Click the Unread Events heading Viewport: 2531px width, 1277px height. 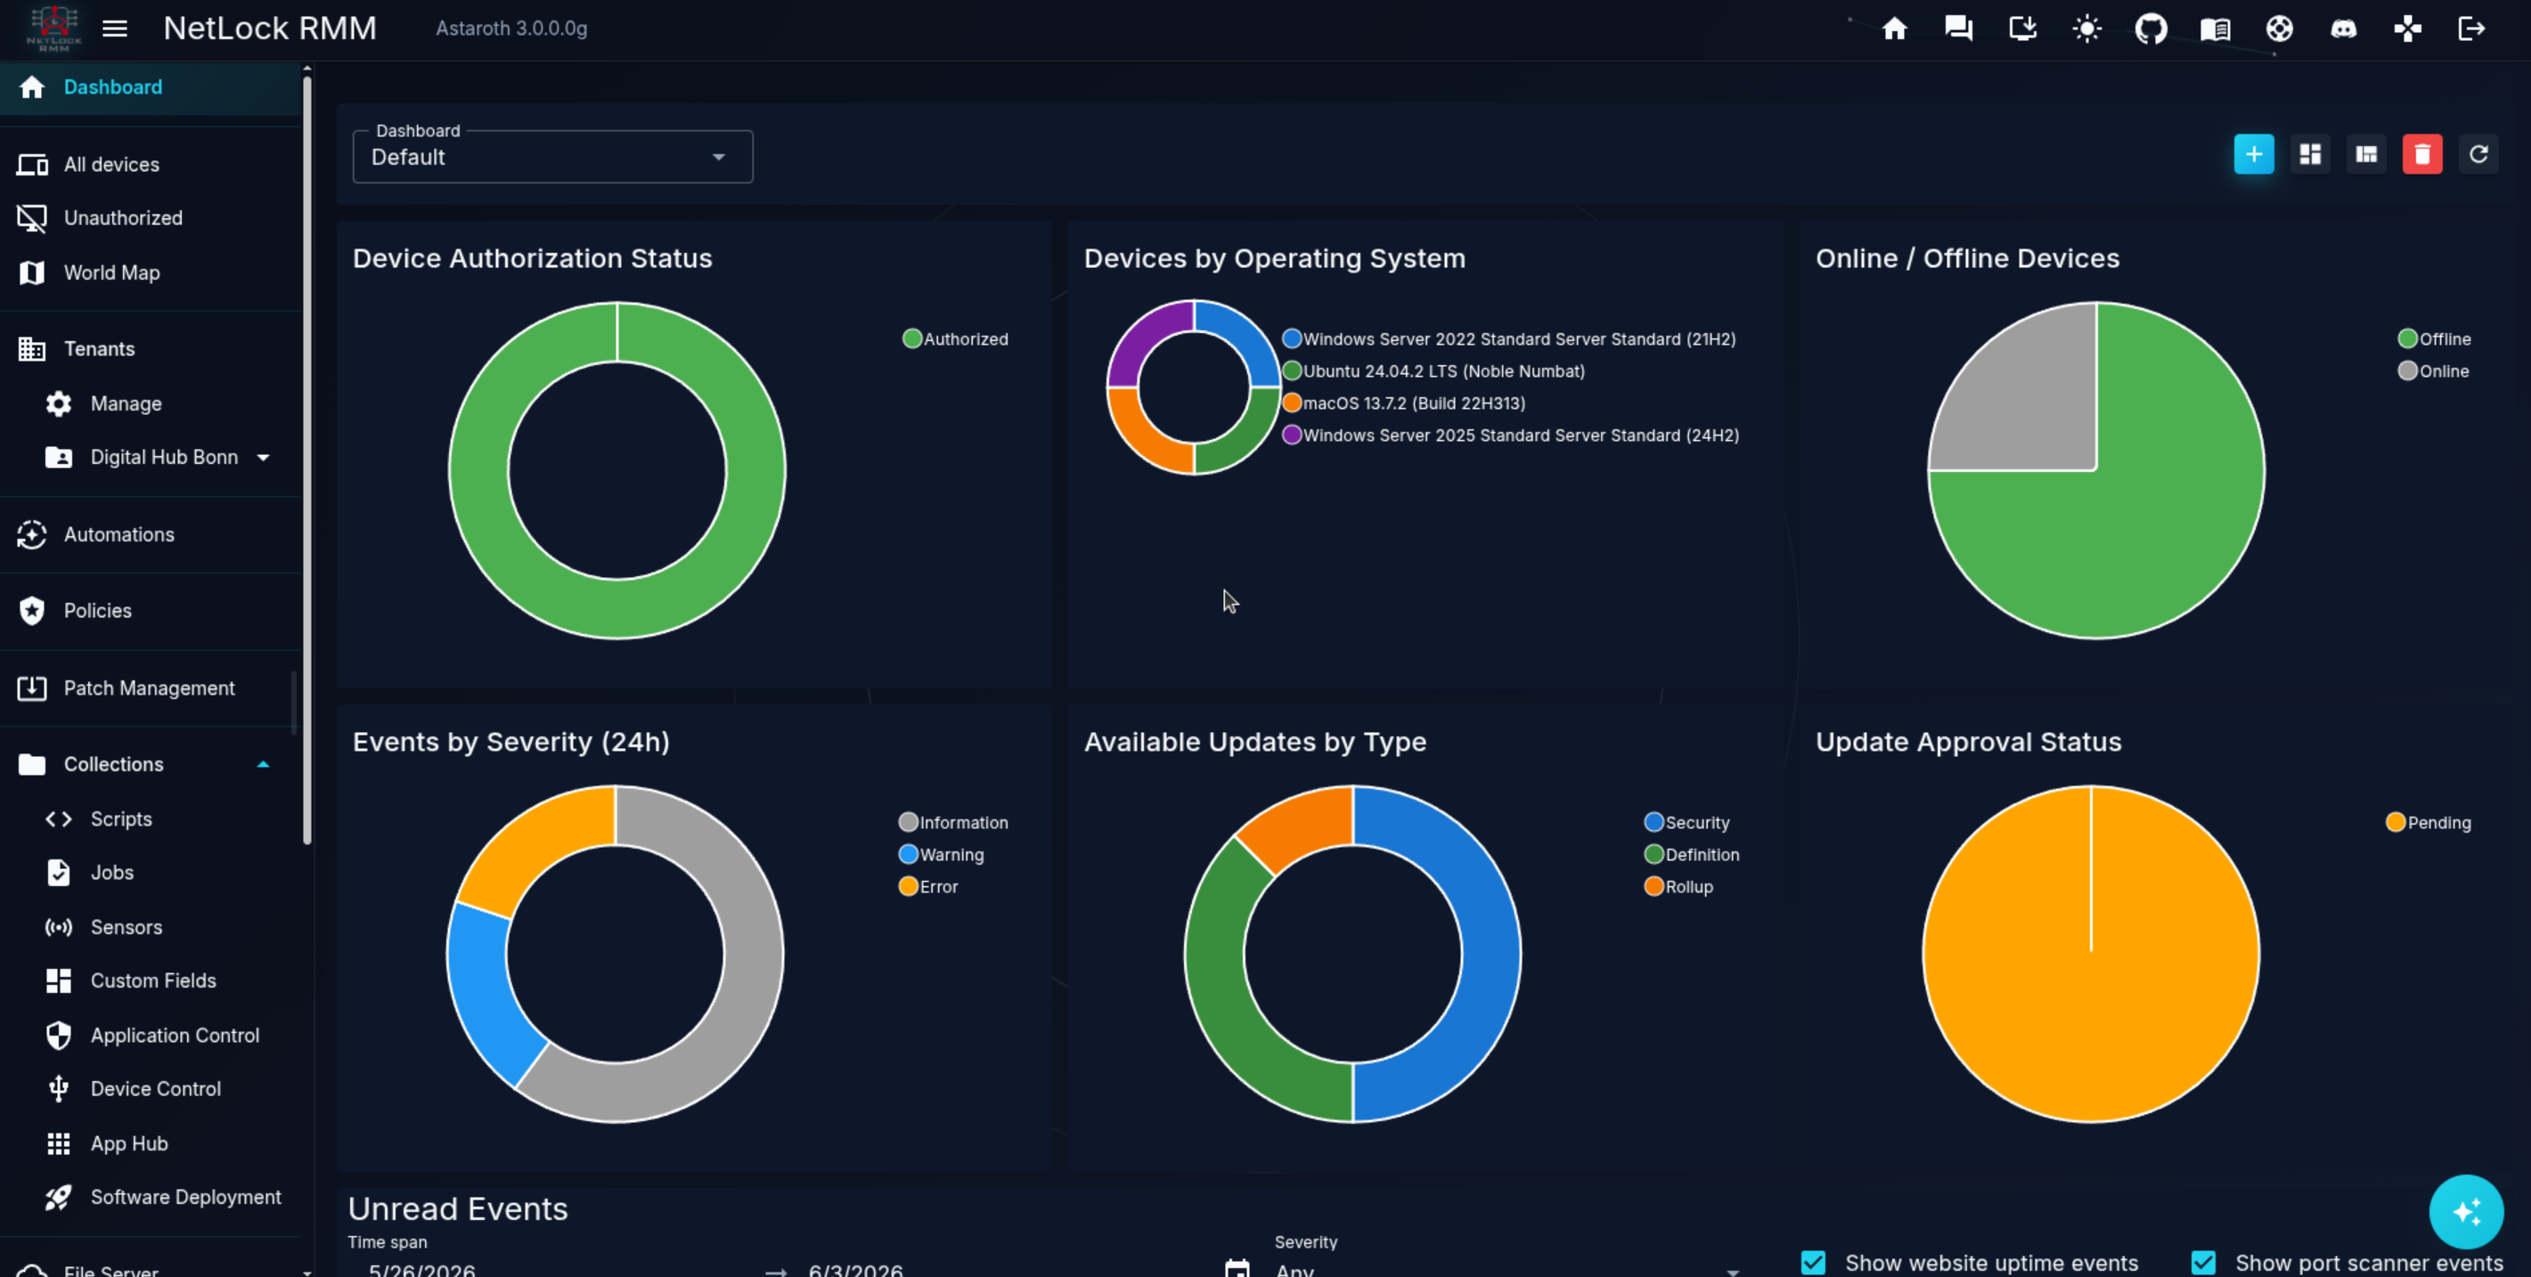coord(458,1209)
